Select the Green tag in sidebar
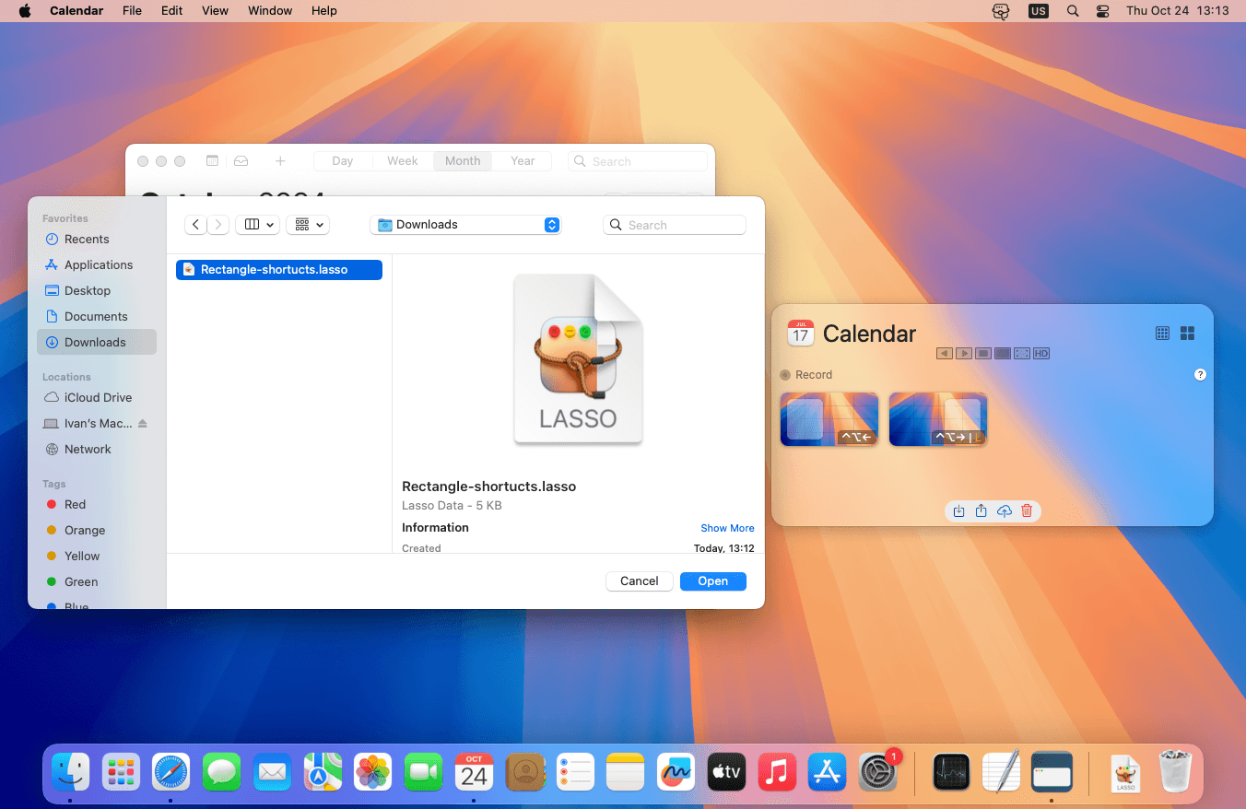The height and width of the screenshot is (809, 1246). pos(97,581)
